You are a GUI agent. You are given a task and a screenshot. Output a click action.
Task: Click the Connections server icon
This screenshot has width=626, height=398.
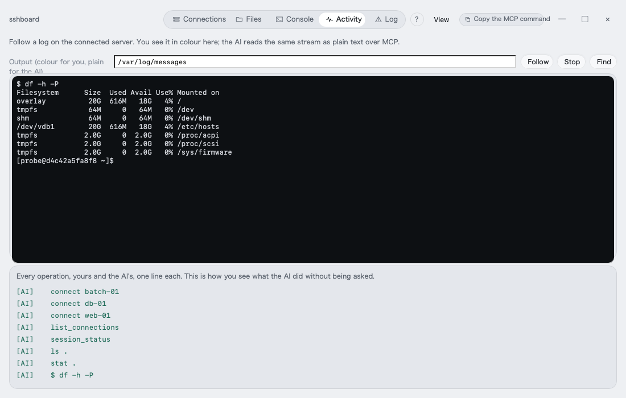[x=176, y=19]
